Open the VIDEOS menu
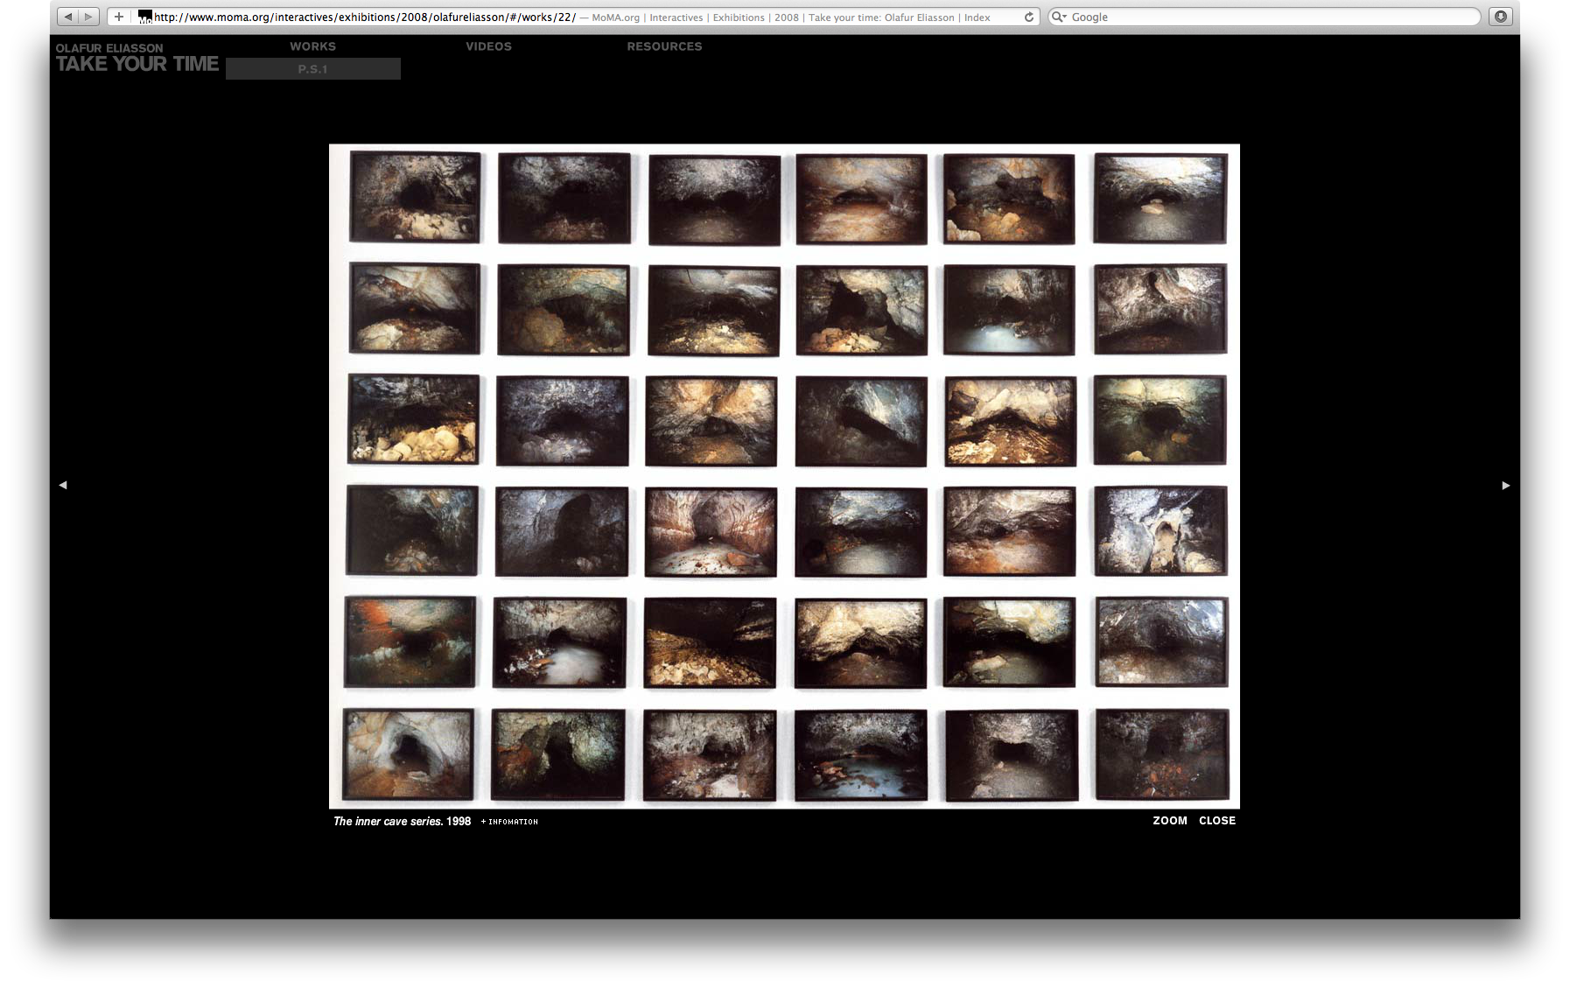 [488, 46]
